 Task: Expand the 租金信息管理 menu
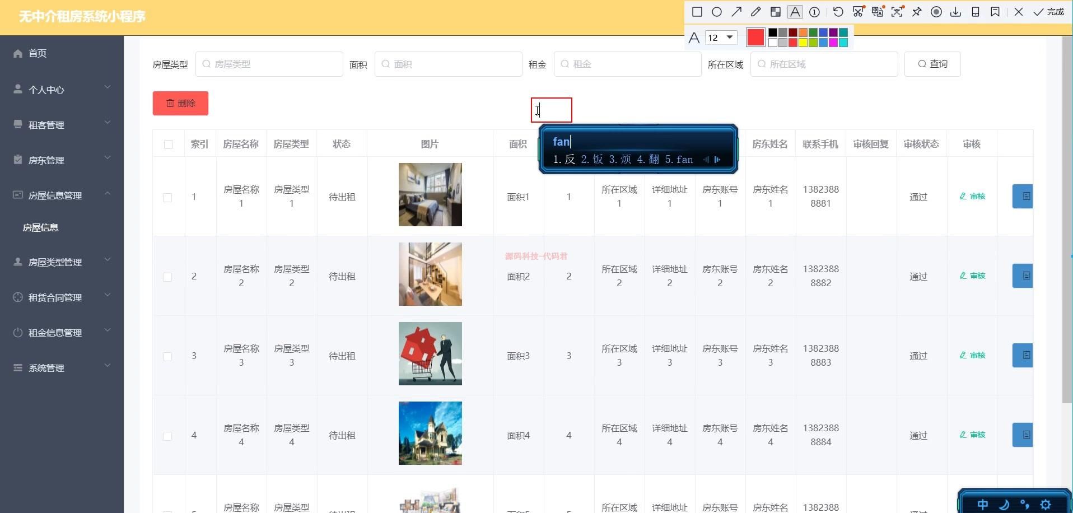pos(62,332)
